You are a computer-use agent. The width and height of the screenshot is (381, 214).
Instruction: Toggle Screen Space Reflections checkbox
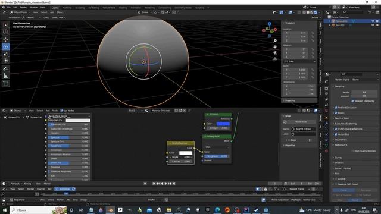[x=336, y=129]
